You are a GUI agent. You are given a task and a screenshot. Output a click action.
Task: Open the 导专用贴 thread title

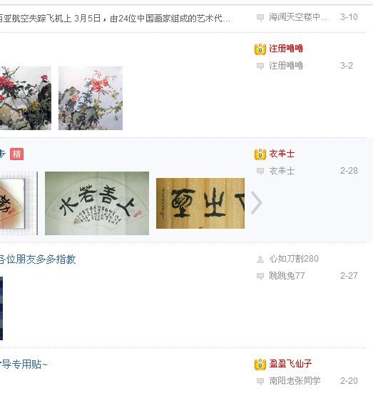point(24,364)
